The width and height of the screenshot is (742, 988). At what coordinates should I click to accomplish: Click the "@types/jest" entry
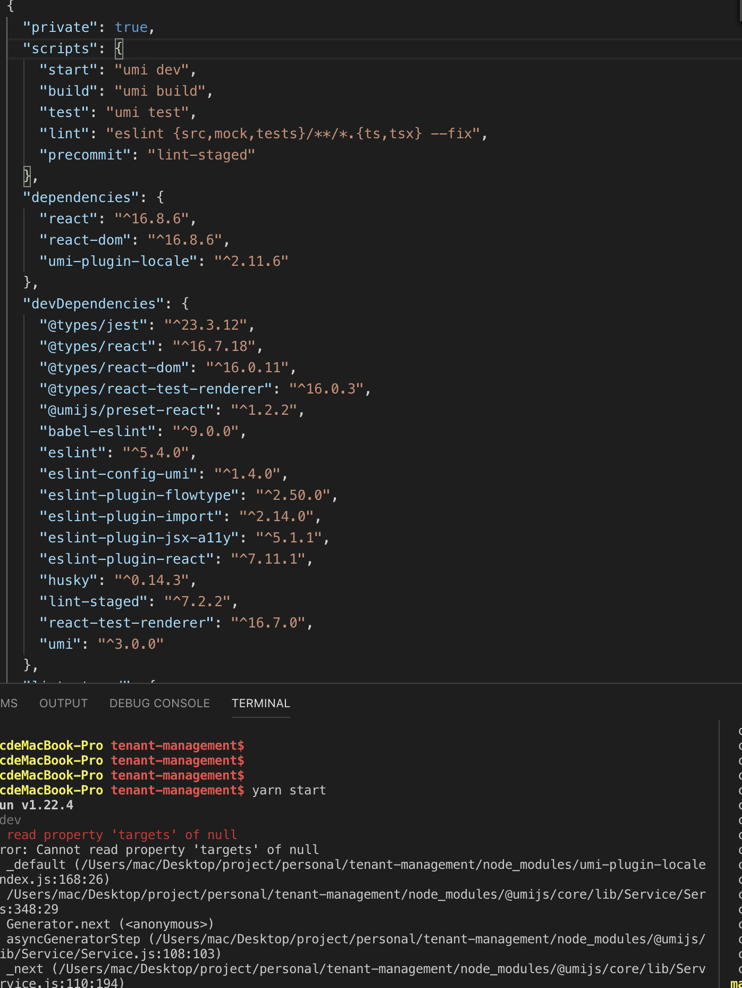[x=94, y=325]
